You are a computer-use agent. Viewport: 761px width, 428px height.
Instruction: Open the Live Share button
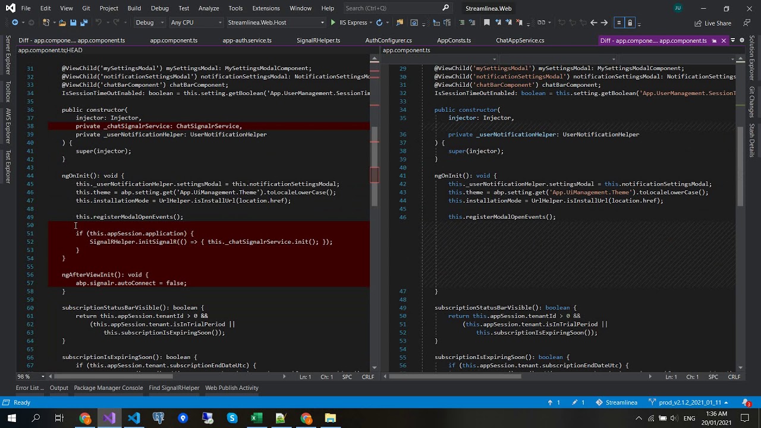[x=713, y=23]
